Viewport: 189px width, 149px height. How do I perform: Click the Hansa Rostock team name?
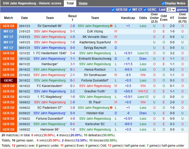(95, 70)
